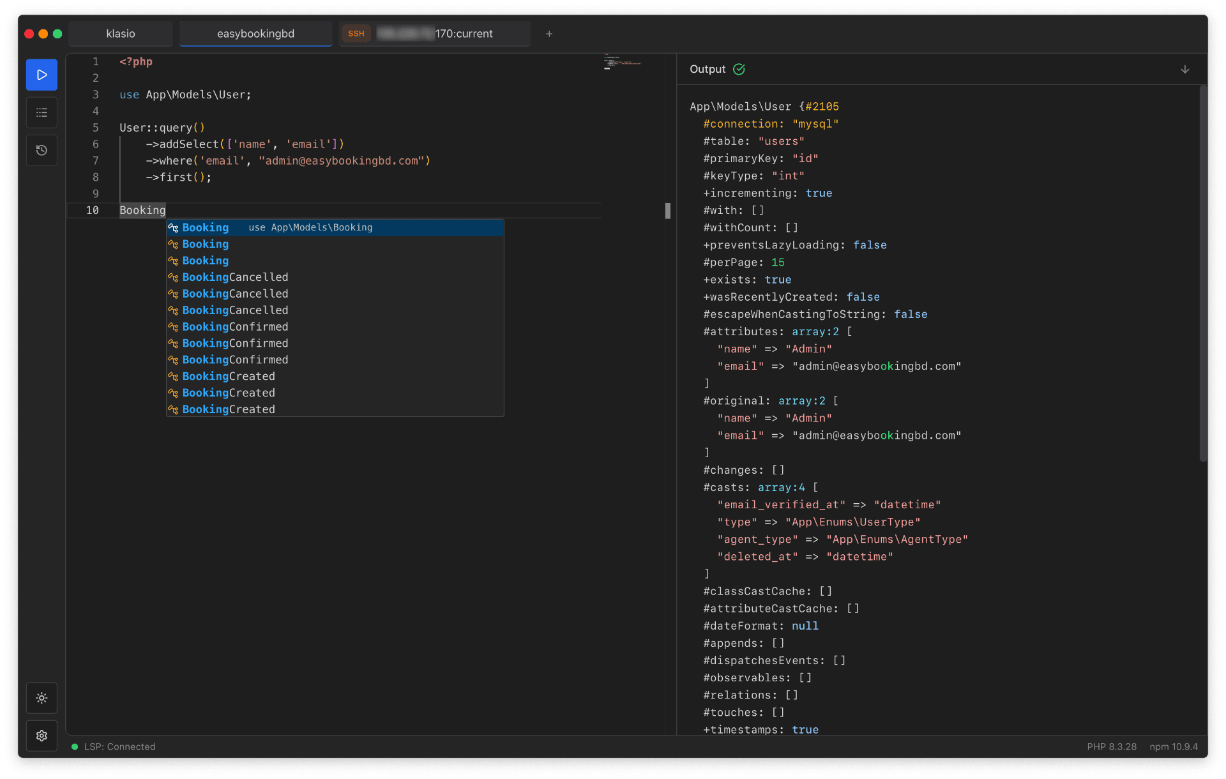Run the current PHP snippet
The image size is (1226, 779).
41,74
